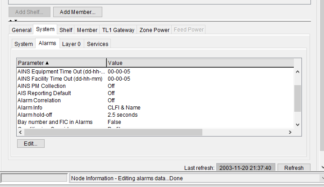Image resolution: width=324 pixels, height=187 pixels.
Task: Go to the TL1 Gateway tab
Action: coord(118,30)
